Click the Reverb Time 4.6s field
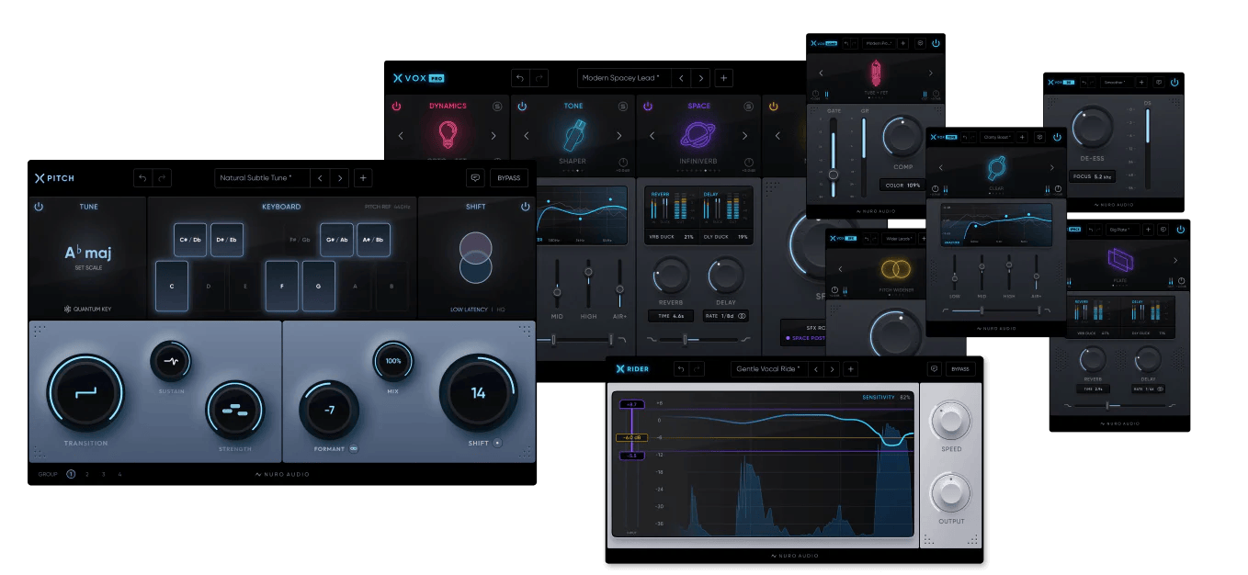Image resolution: width=1248 pixels, height=575 pixels. (x=671, y=315)
